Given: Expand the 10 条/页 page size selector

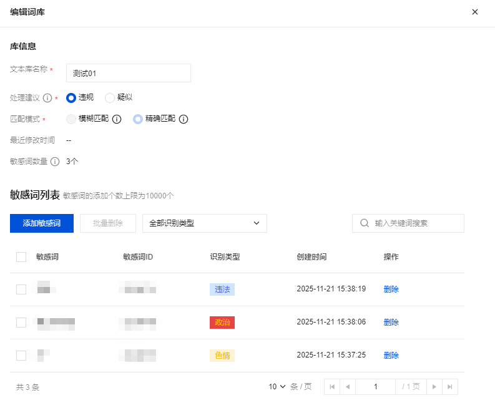Looking at the screenshot, I should click(x=277, y=387).
